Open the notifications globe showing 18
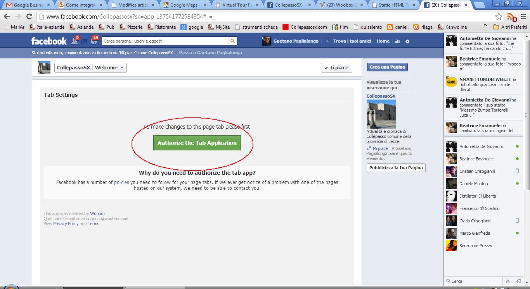Viewport: 530px width, 289px height. tap(94, 41)
